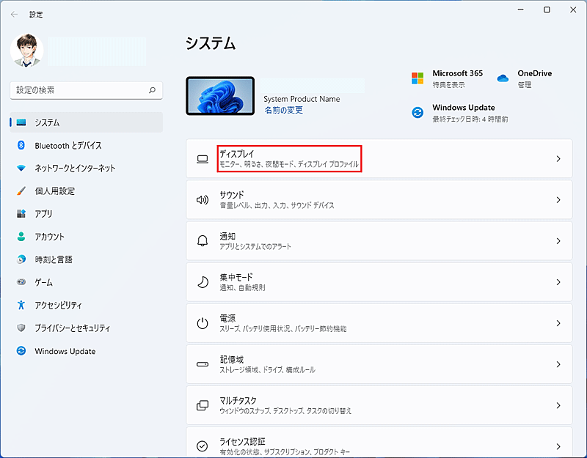
Task: Open アカウント category
Action: pyautogui.click(x=87, y=236)
